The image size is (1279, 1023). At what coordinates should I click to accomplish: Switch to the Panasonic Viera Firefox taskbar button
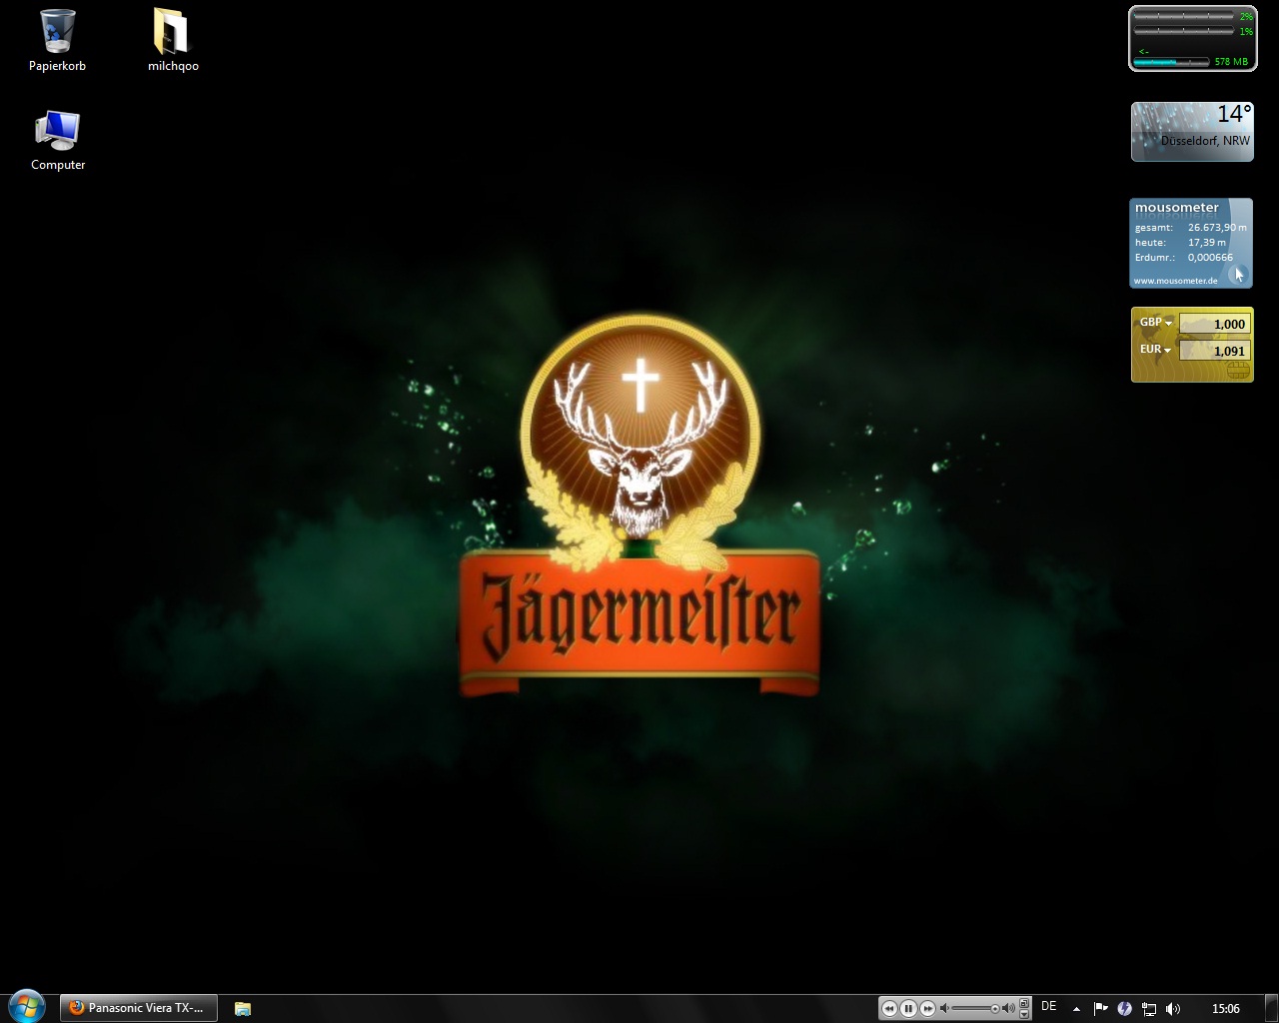click(x=138, y=1008)
